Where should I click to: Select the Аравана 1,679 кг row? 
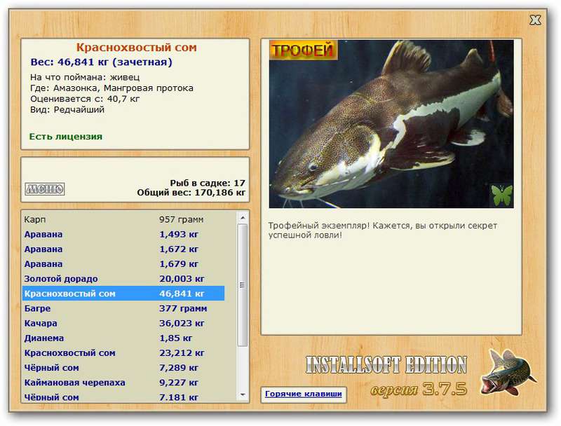123,264
